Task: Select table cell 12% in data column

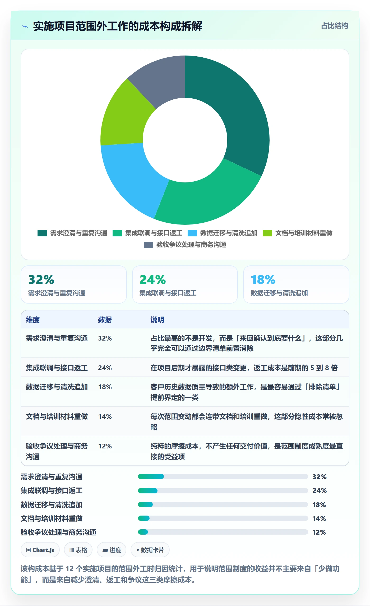Action: 105,446
